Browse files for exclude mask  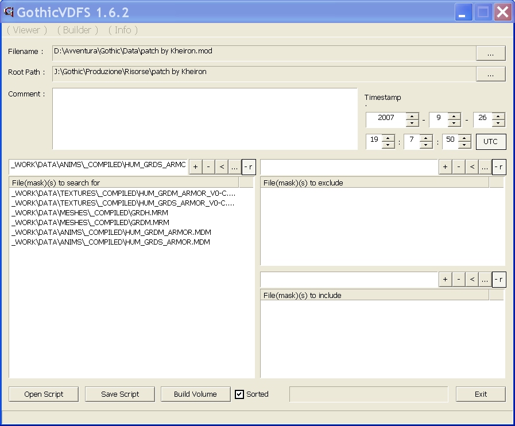(485, 167)
